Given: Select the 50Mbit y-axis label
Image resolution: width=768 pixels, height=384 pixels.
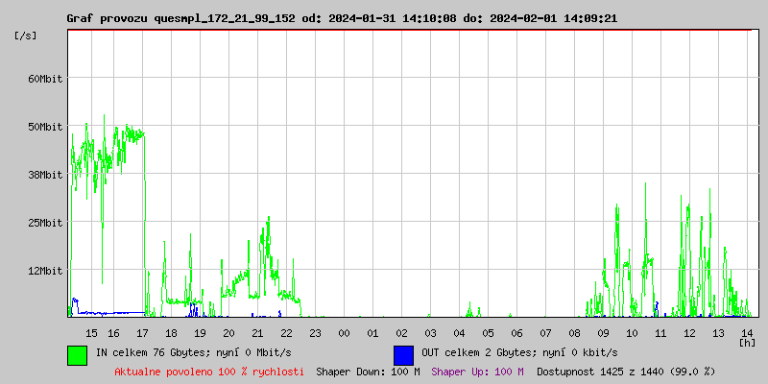Looking at the screenshot, I should [x=44, y=127].
